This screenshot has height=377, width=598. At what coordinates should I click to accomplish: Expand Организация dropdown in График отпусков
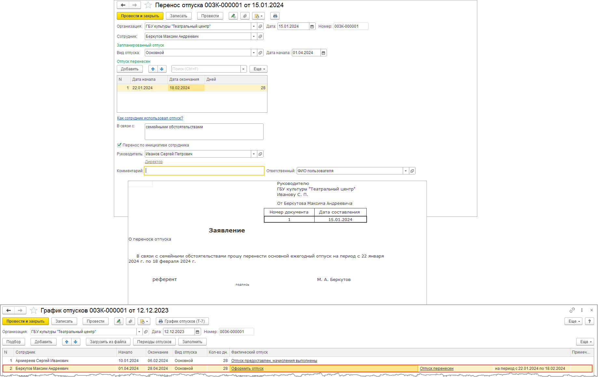pos(139,332)
